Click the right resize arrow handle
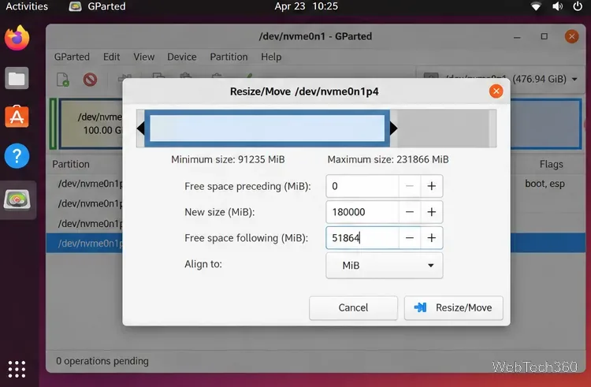The height and width of the screenshot is (387, 591). [394, 128]
